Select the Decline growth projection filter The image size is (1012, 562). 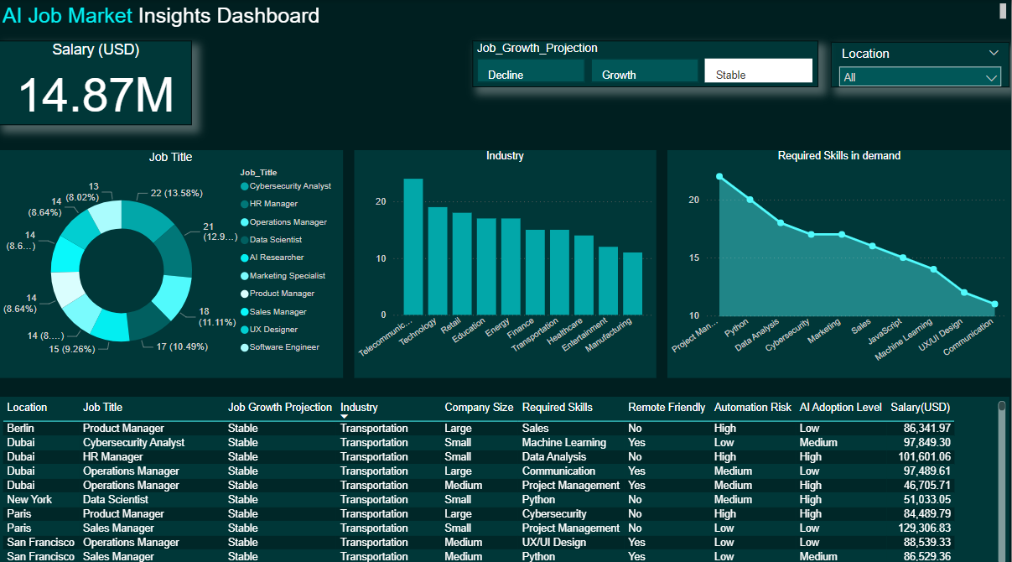531,71
